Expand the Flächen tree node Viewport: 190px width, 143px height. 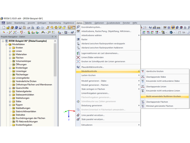10,58
